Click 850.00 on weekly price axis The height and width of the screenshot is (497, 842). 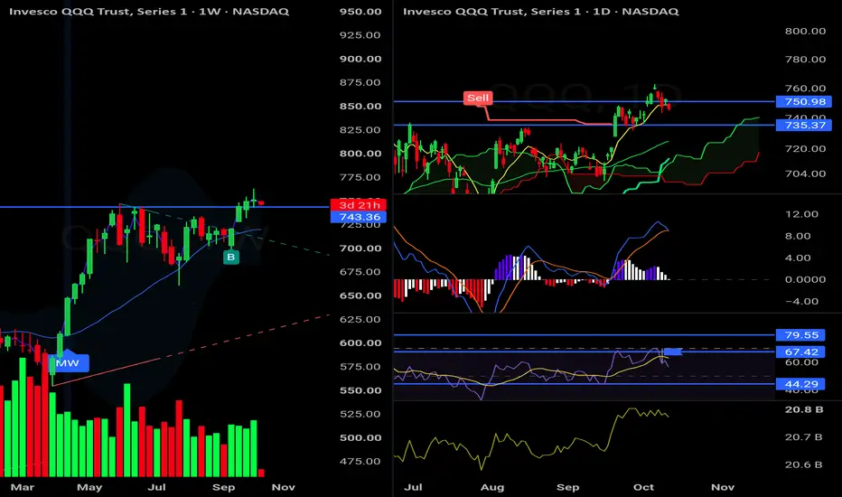tap(360, 107)
